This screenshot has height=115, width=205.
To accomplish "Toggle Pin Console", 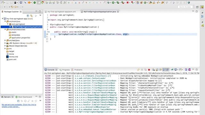I will 172,70.
